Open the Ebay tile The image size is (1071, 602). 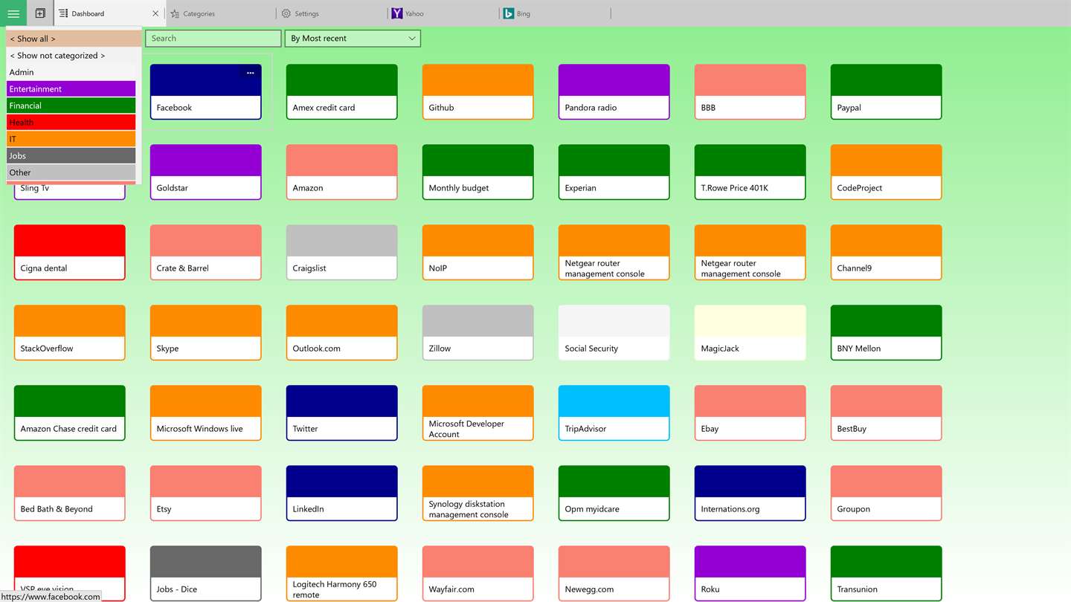tap(750, 412)
